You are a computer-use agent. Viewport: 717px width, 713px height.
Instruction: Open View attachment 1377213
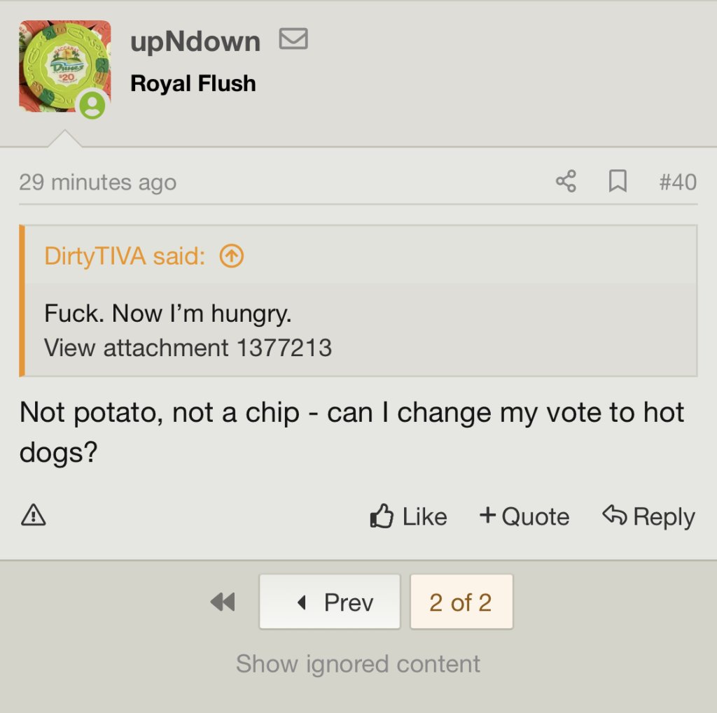coord(188,348)
